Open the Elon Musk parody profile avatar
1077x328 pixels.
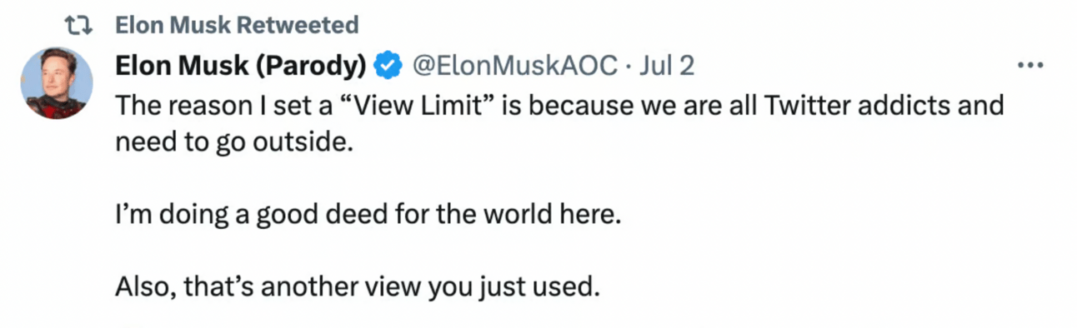tap(57, 83)
